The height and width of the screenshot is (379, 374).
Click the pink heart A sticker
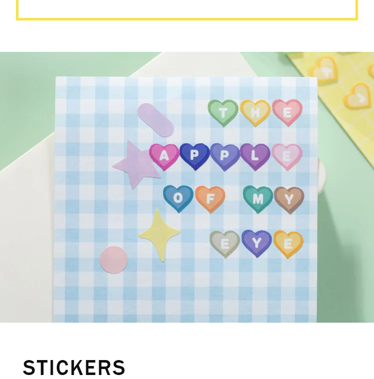coord(164,157)
